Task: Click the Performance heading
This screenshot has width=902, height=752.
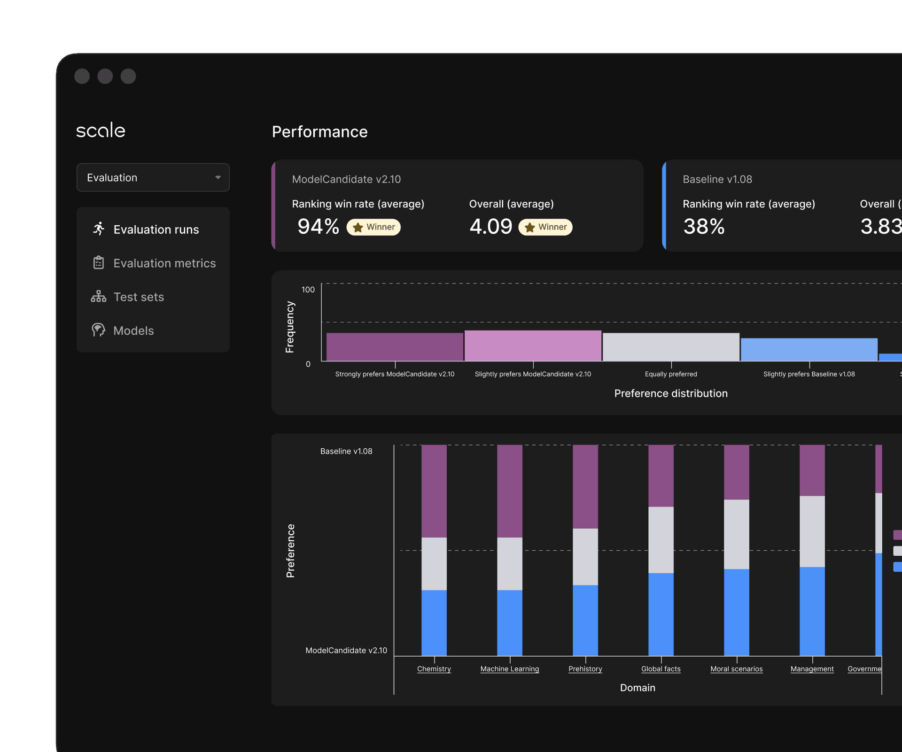Action: click(x=319, y=132)
